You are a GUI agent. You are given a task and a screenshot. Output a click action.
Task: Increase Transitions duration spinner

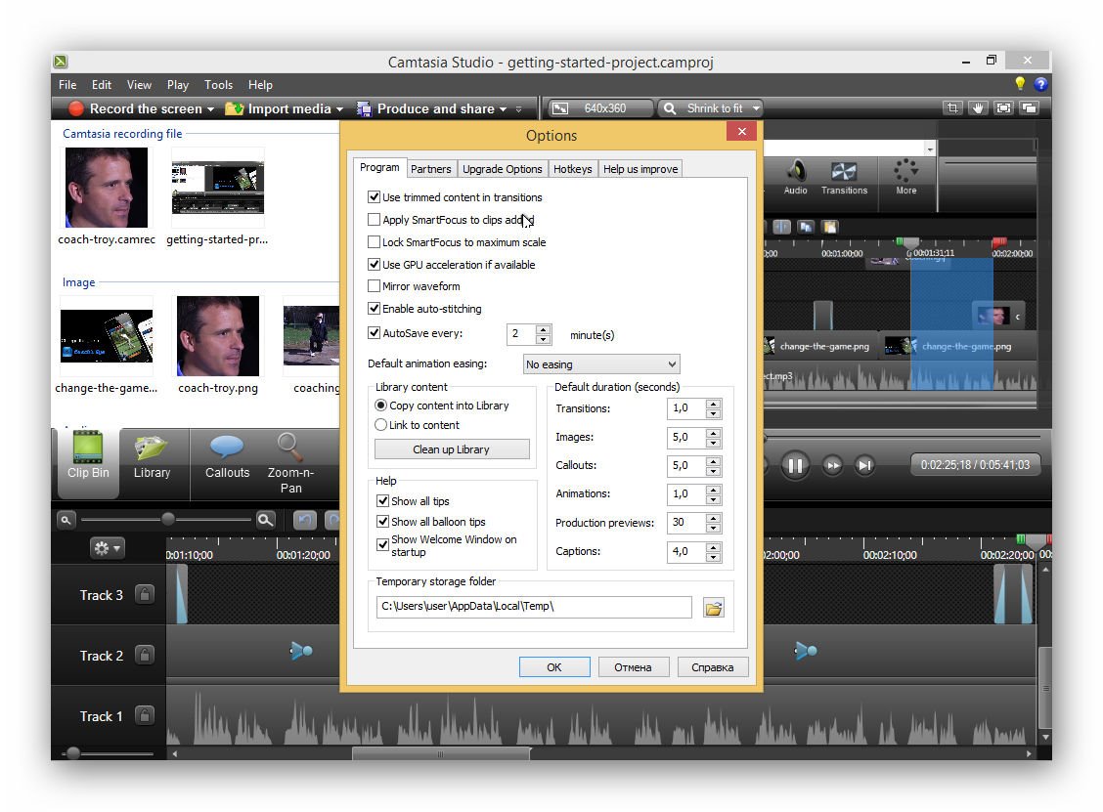[713, 404]
